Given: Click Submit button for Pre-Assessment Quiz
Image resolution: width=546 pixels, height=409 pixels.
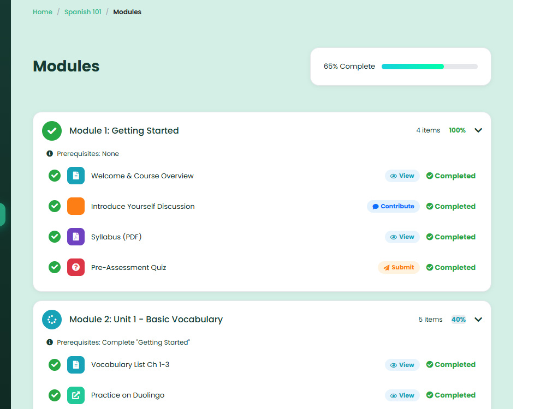Looking at the screenshot, I should tap(399, 267).
